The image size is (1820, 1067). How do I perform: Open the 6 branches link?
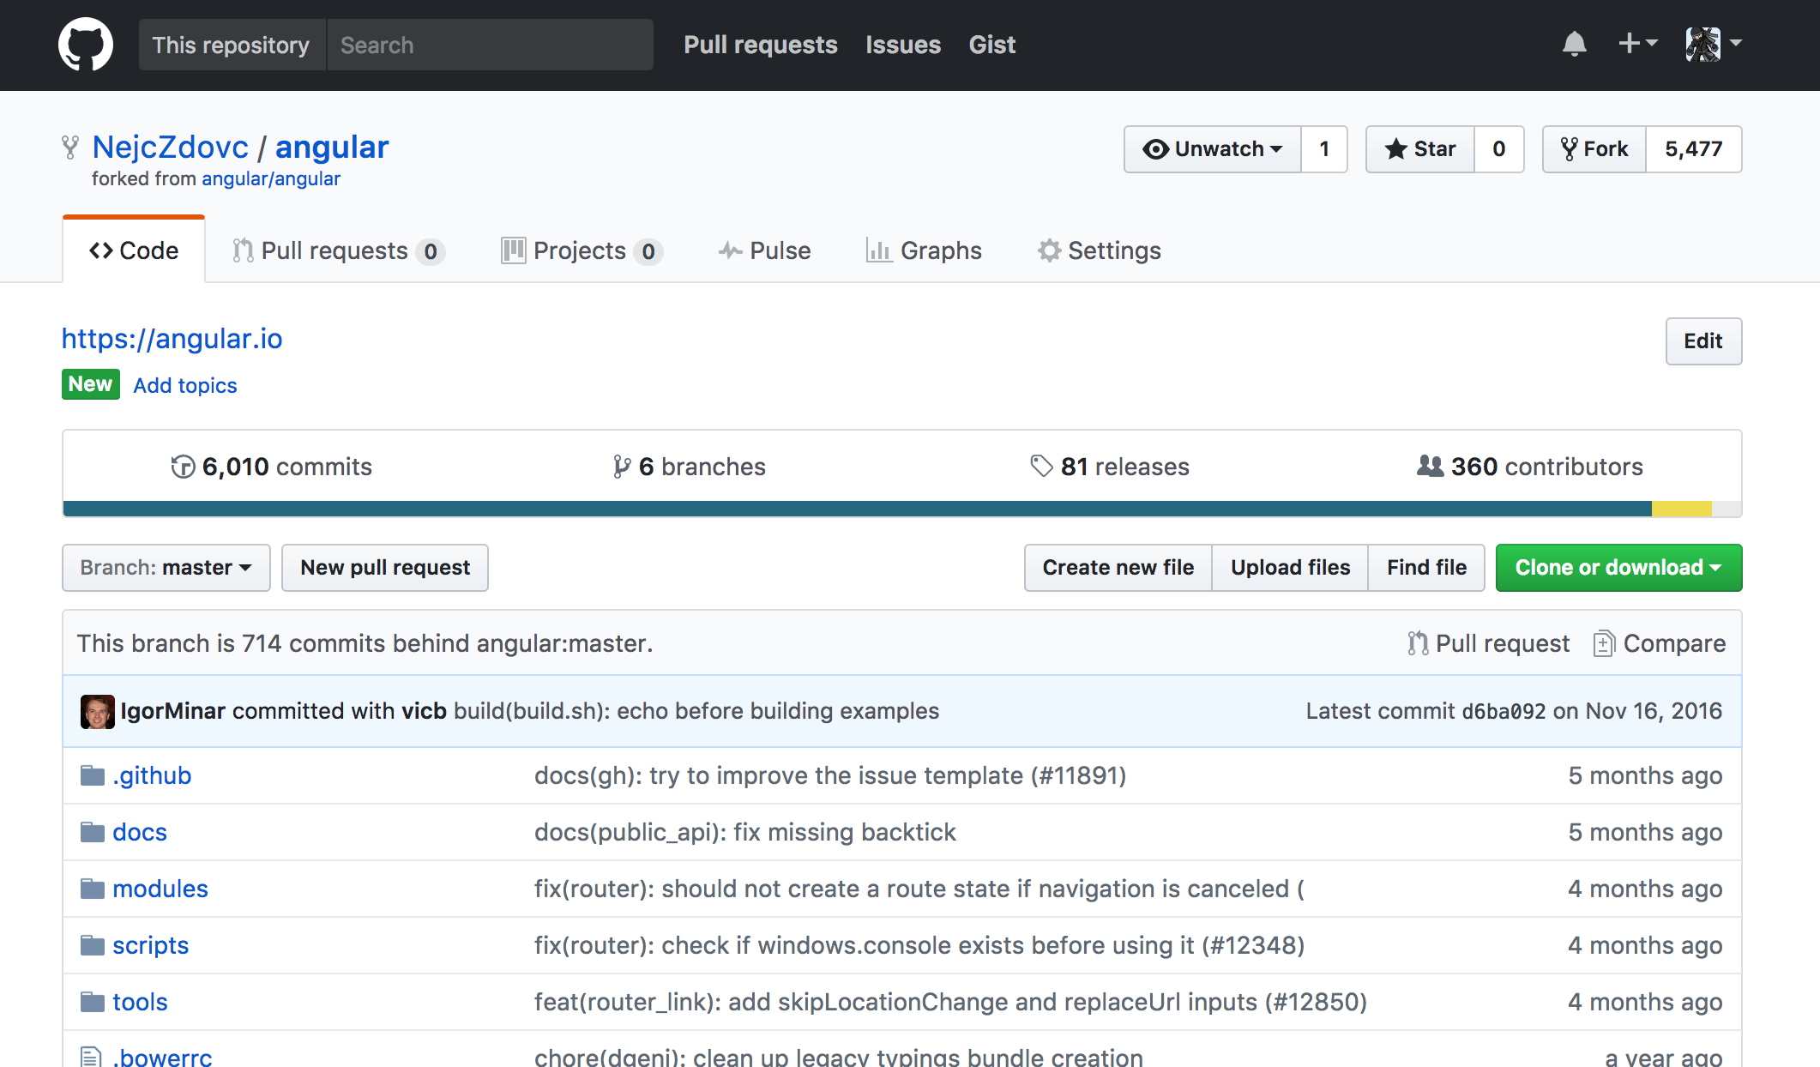click(690, 467)
